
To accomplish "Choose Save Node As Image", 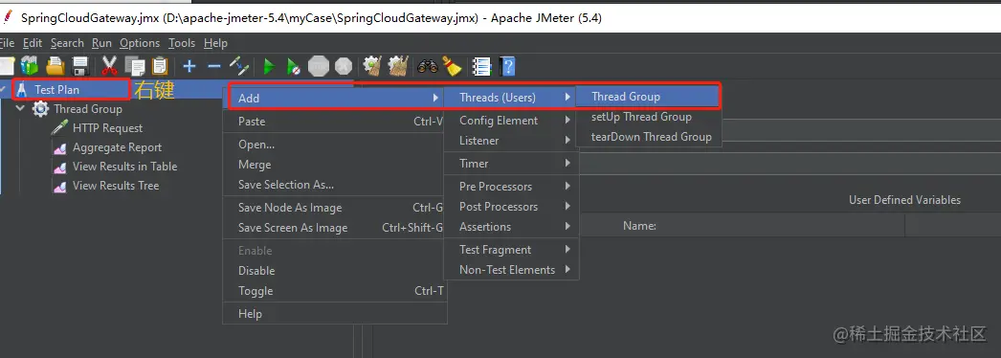I will (335, 208).
